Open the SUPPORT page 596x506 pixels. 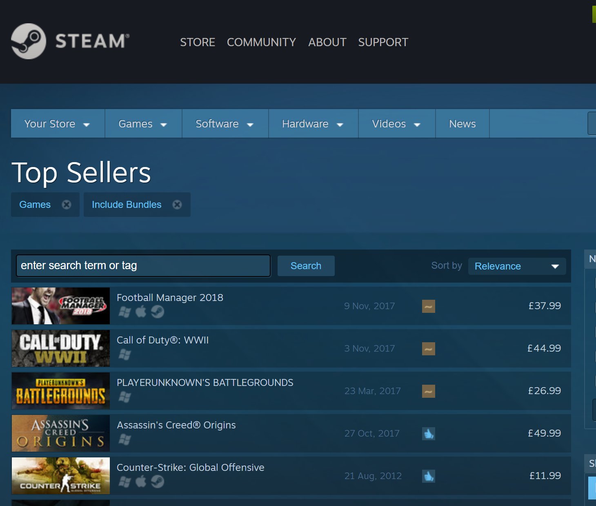tap(383, 42)
